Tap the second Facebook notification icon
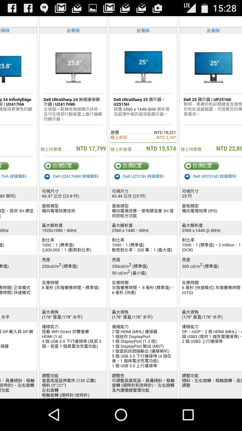 point(28,8)
